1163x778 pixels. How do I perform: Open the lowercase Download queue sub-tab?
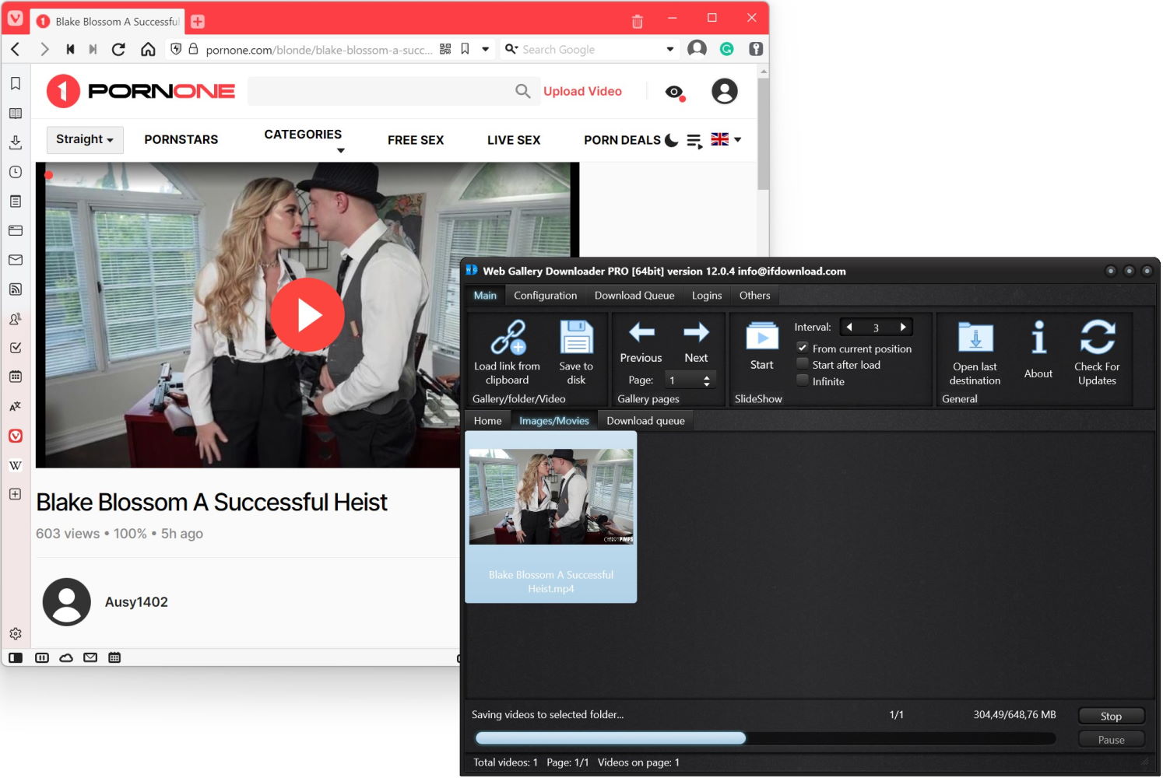pyautogui.click(x=645, y=421)
